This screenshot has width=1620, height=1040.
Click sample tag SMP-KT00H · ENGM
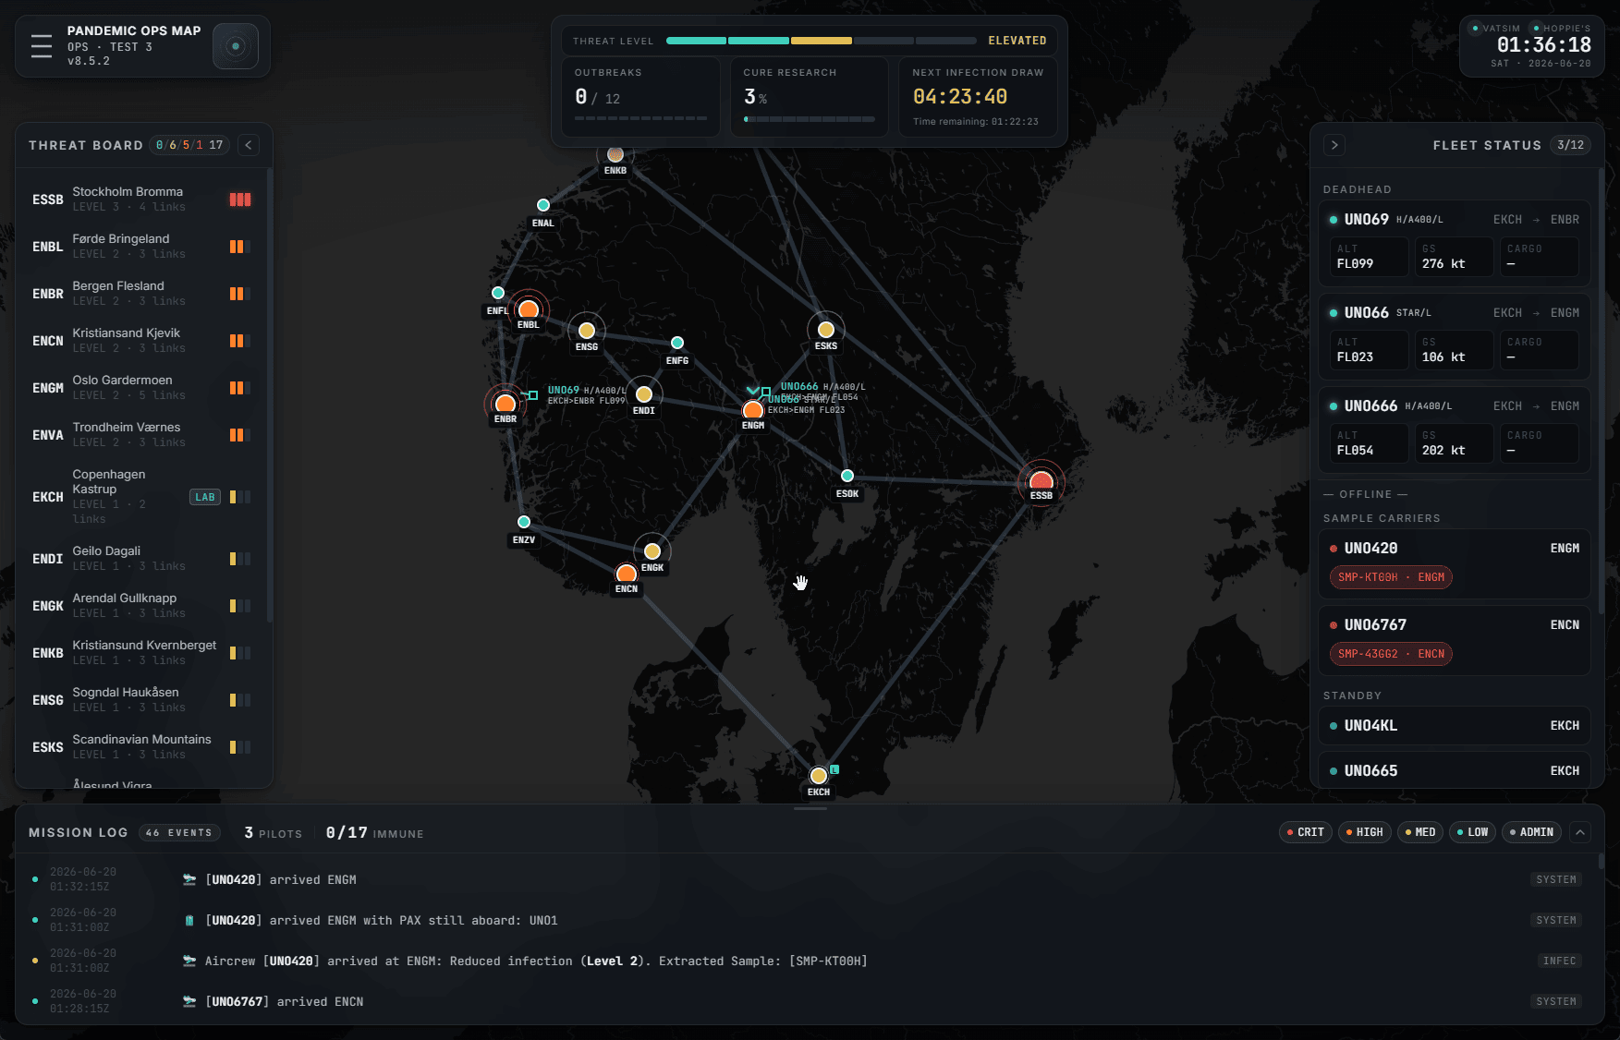1391,577
